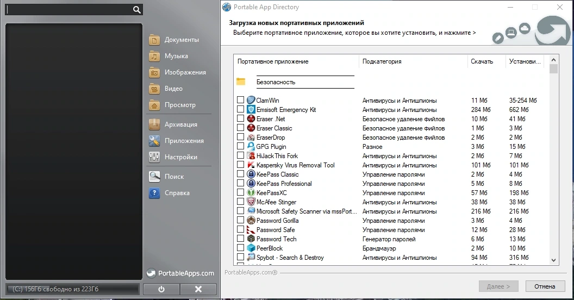574x300 pixels.
Task: Click the Emsisoft Emergency Kit shield icon
Action: (251, 109)
